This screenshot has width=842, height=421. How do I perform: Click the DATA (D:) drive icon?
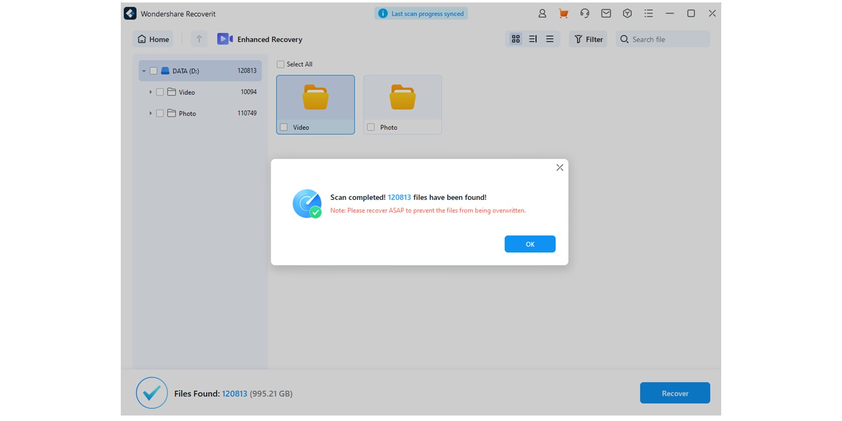[165, 71]
